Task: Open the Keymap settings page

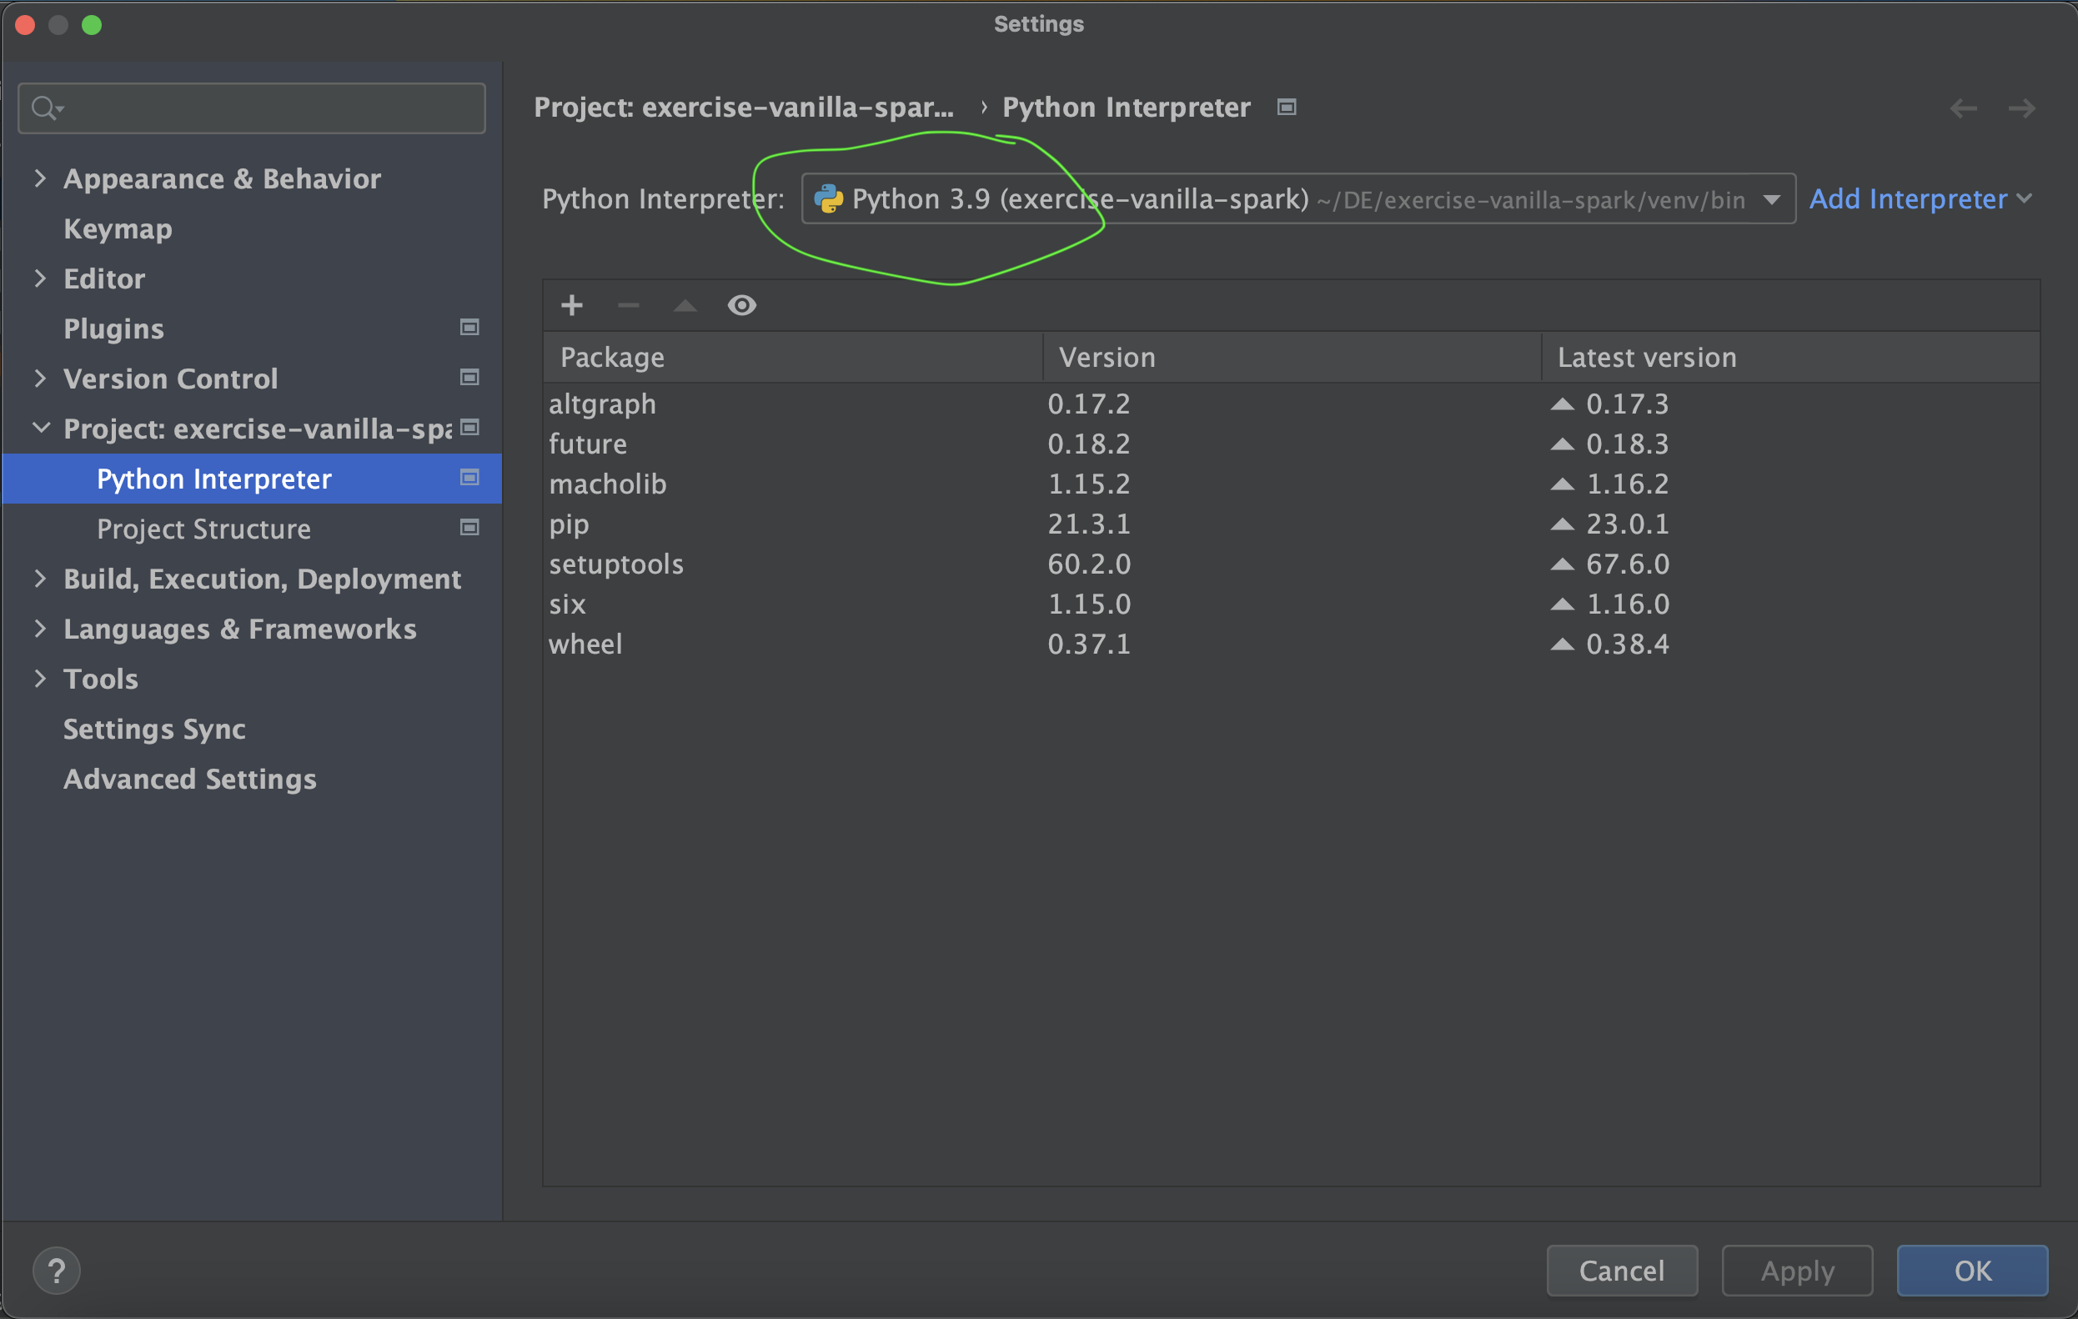Action: (x=118, y=228)
